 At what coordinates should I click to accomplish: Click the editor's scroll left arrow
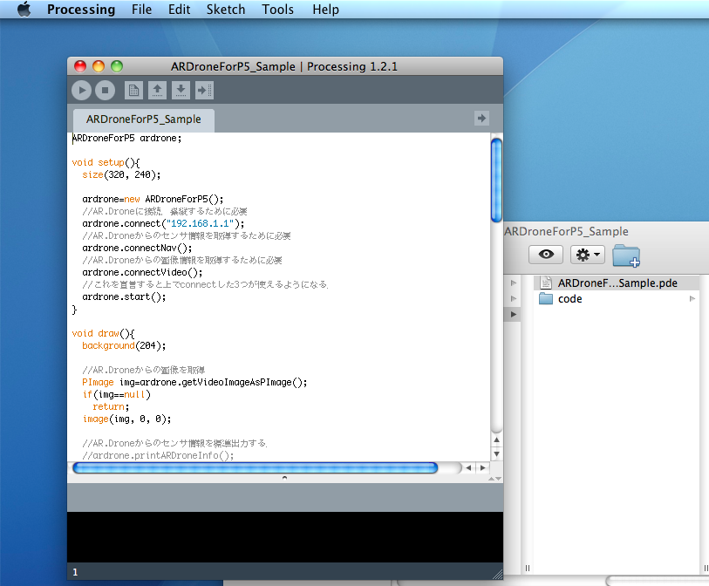tap(468, 468)
